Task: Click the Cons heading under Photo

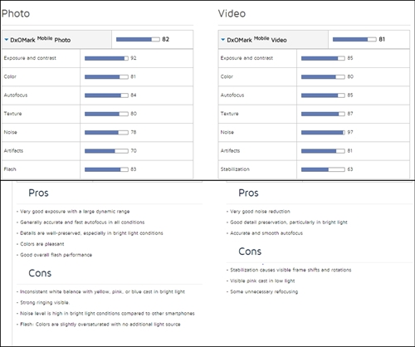Action: 40,273
